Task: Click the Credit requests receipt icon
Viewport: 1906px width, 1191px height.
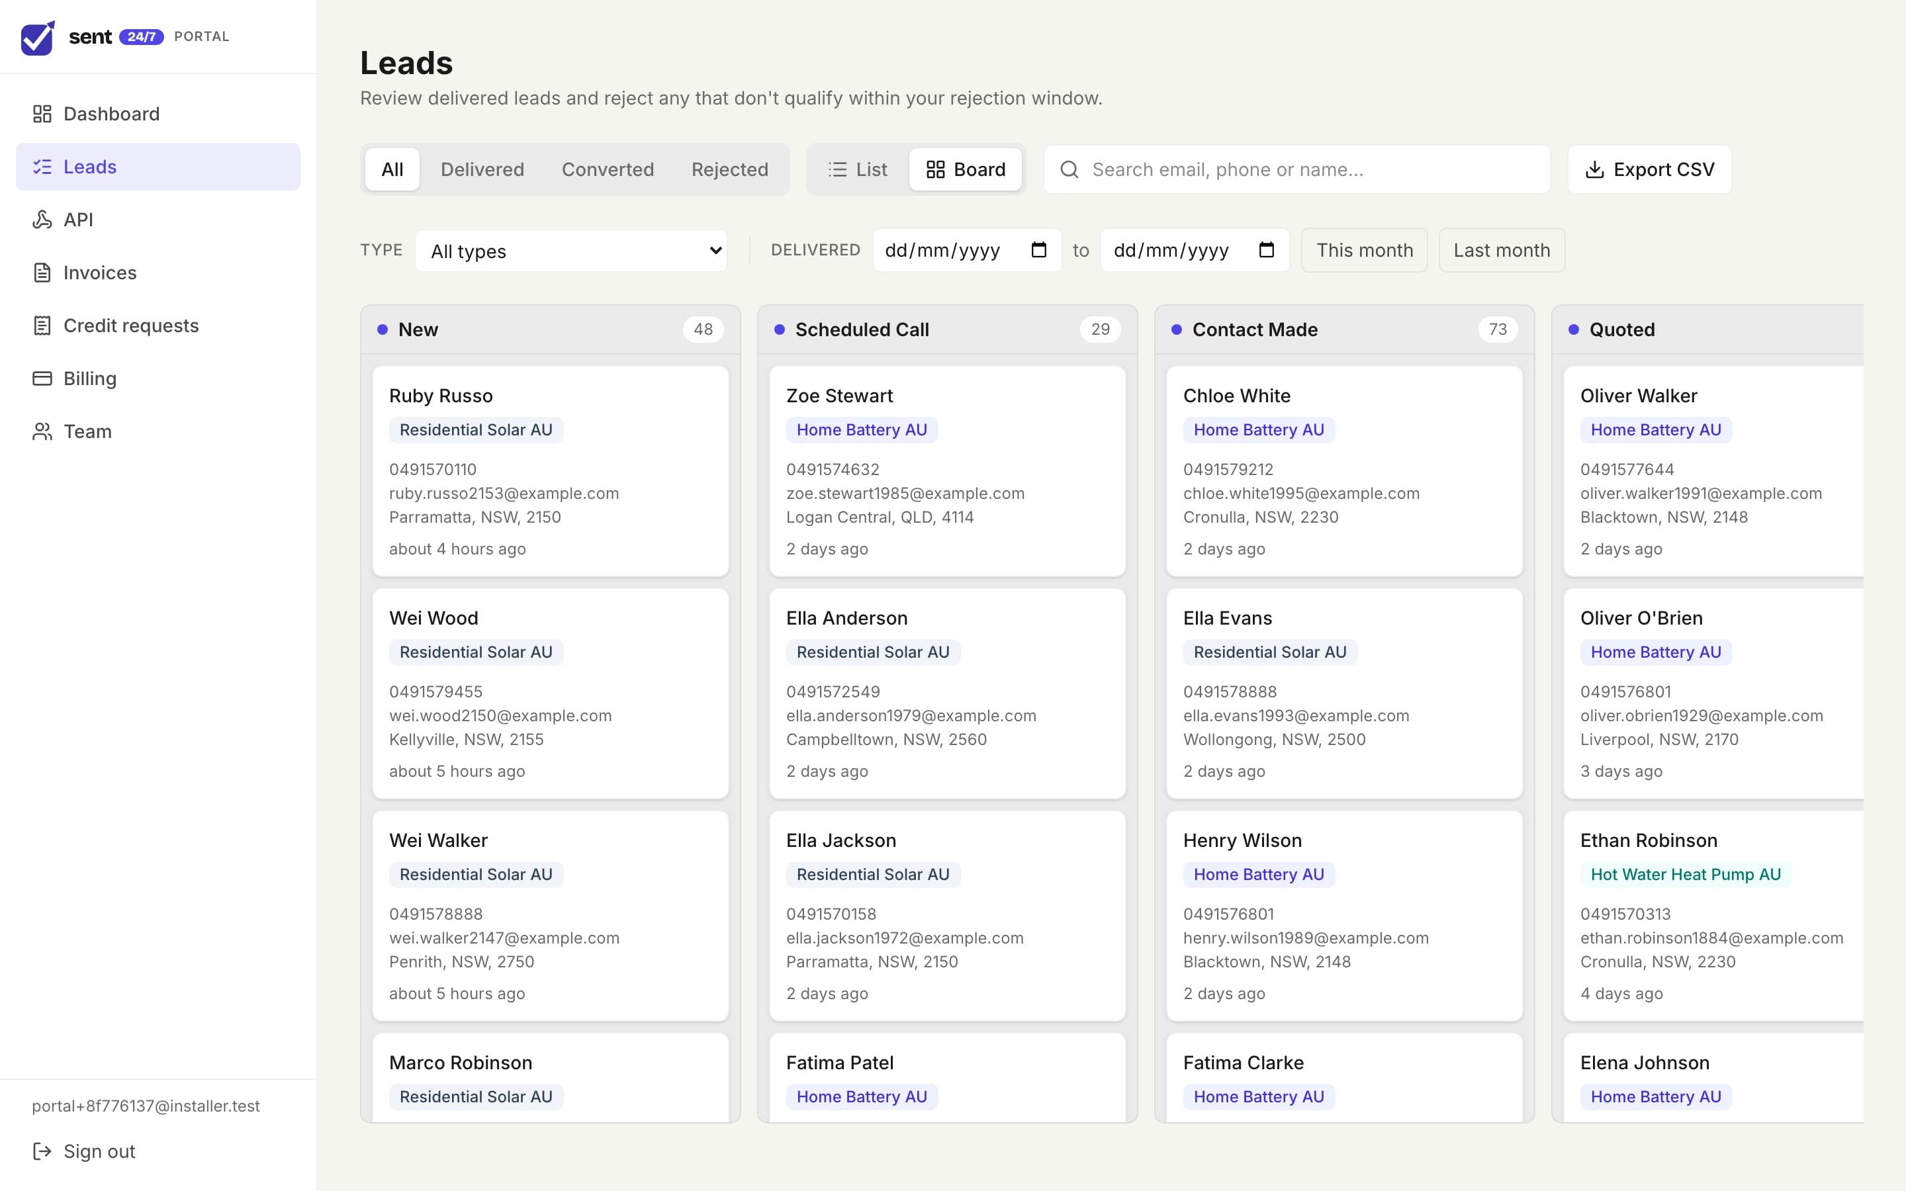Action: [x=42, y=326]
